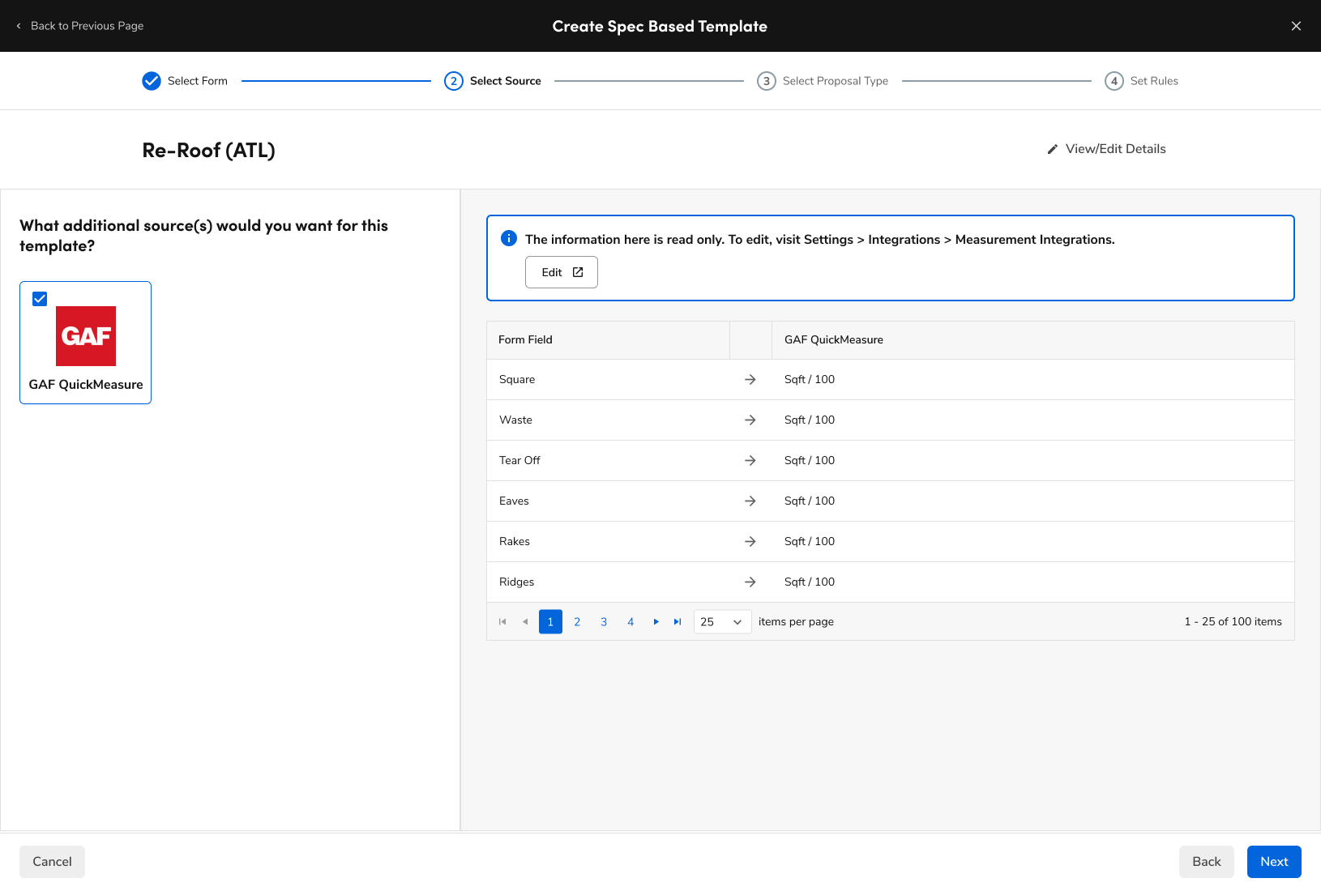Select the GAF QuickMeasure source card
Screen dimensions: 1321x891
pyautogui.click(x=85, y=342)
